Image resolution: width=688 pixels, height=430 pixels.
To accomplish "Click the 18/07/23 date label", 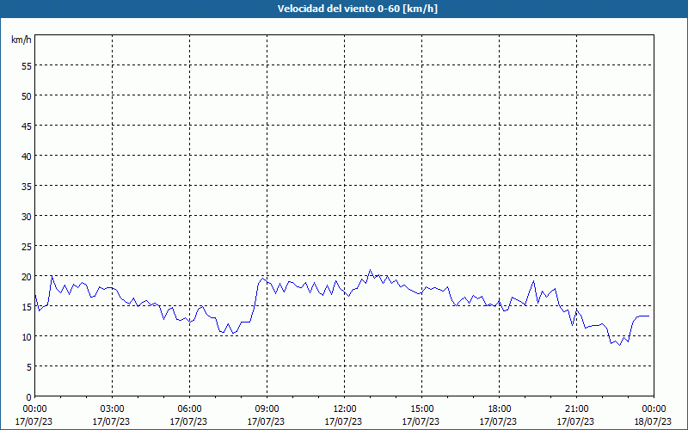I will pyautogui.click(x=653, y=421).
